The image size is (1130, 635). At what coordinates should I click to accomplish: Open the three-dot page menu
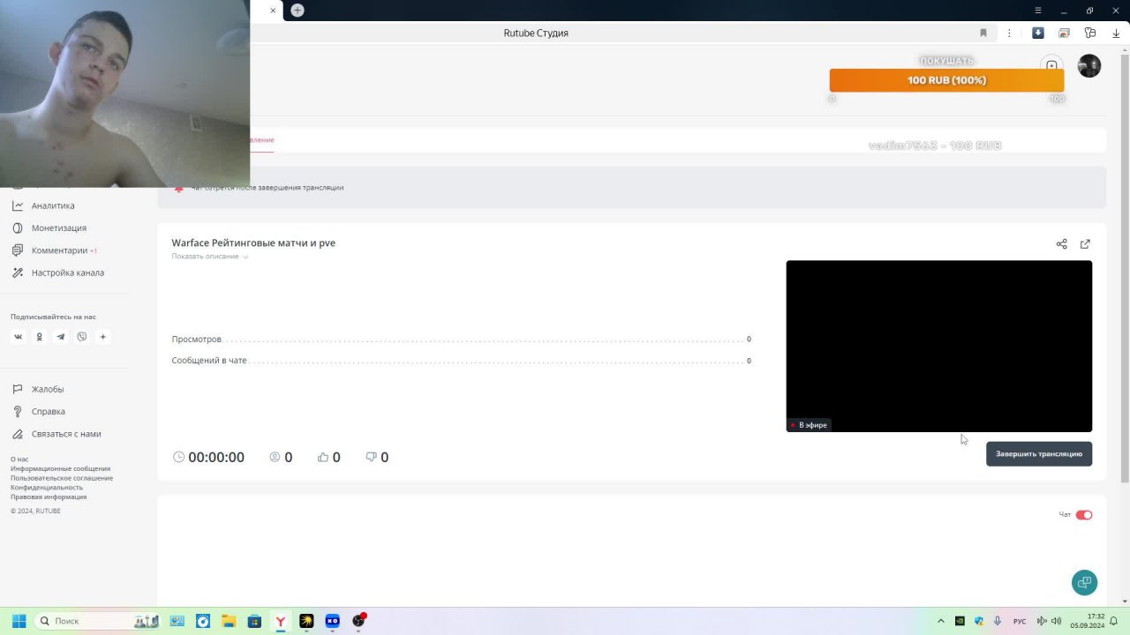click(1009, 33)
